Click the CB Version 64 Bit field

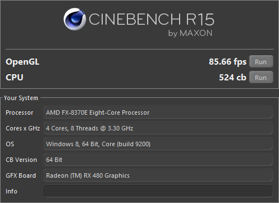click(158, 160)
